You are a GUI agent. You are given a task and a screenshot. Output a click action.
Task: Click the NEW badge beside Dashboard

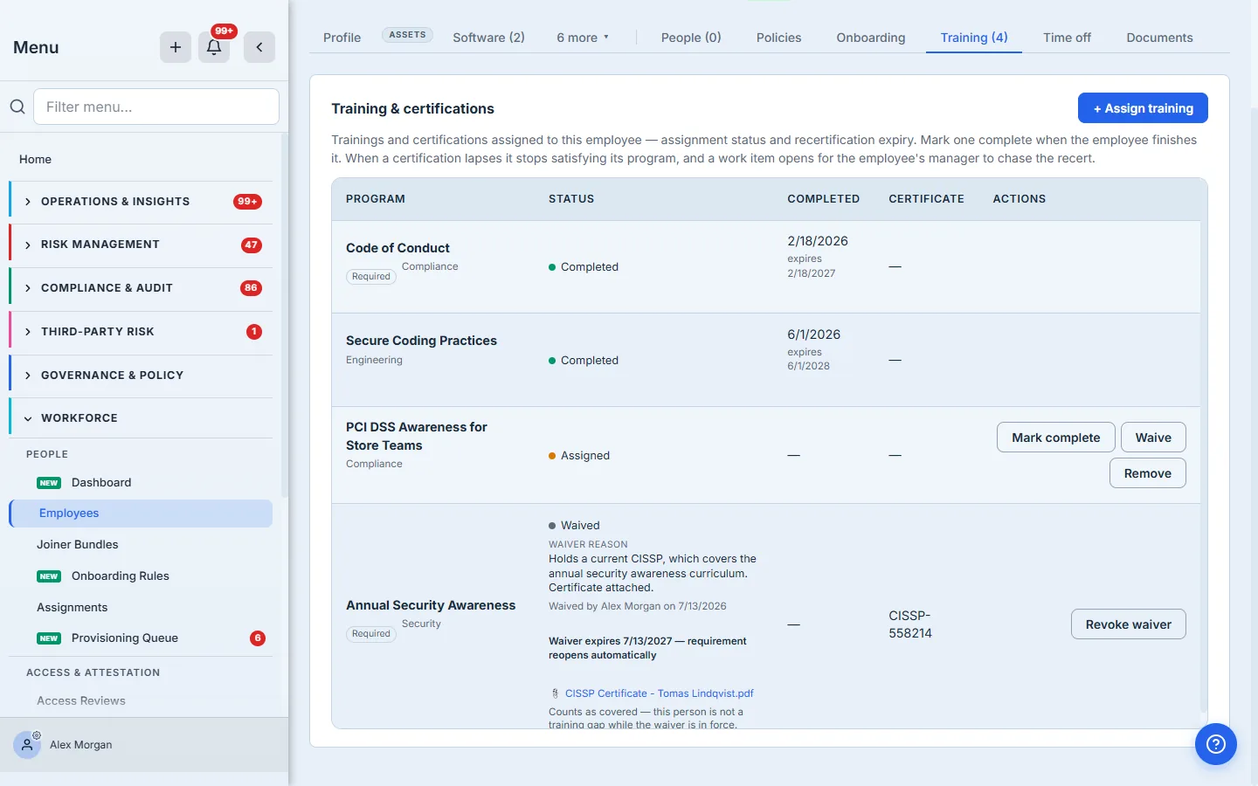(x=49, y=483)
